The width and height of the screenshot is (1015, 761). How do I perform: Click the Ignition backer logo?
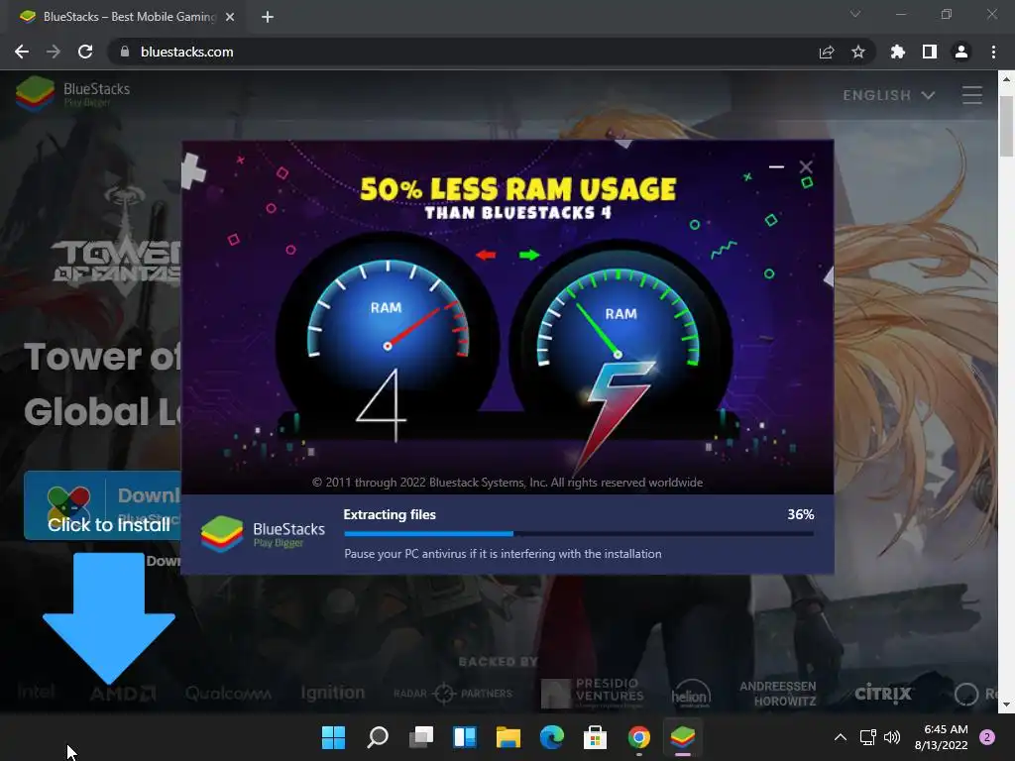click(333, 693)
